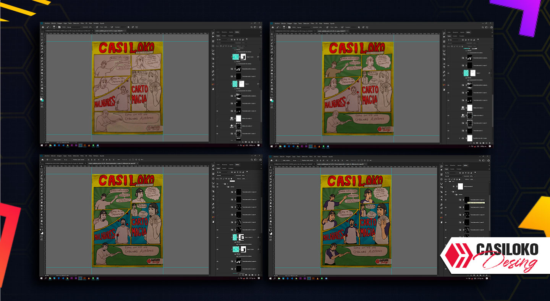This screenshot has height=301, width=550.
Task: Open Brush Settings panel icon in top-left window
Action: pyautogui.click(x=213, y=50)
